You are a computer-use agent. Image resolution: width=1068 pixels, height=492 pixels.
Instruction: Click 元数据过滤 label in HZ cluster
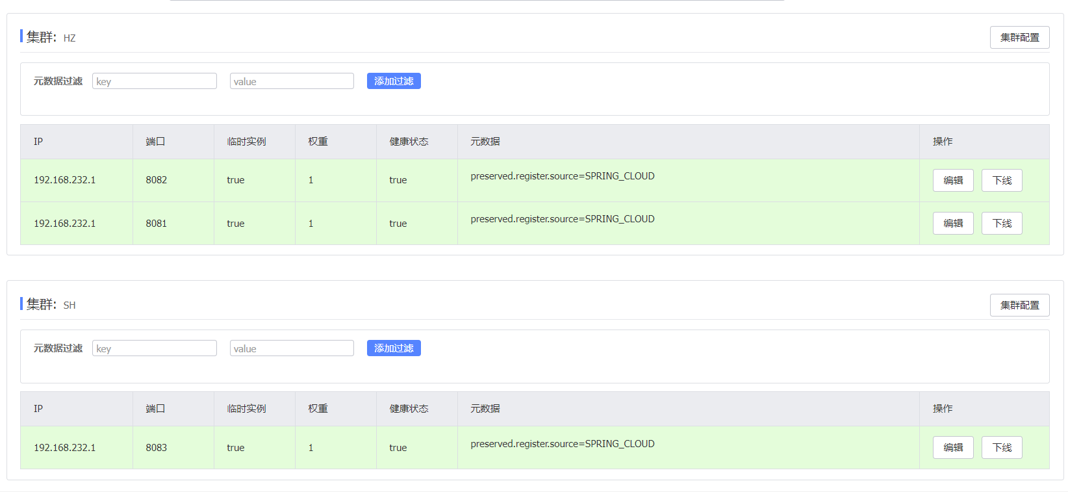coord(58,81)
